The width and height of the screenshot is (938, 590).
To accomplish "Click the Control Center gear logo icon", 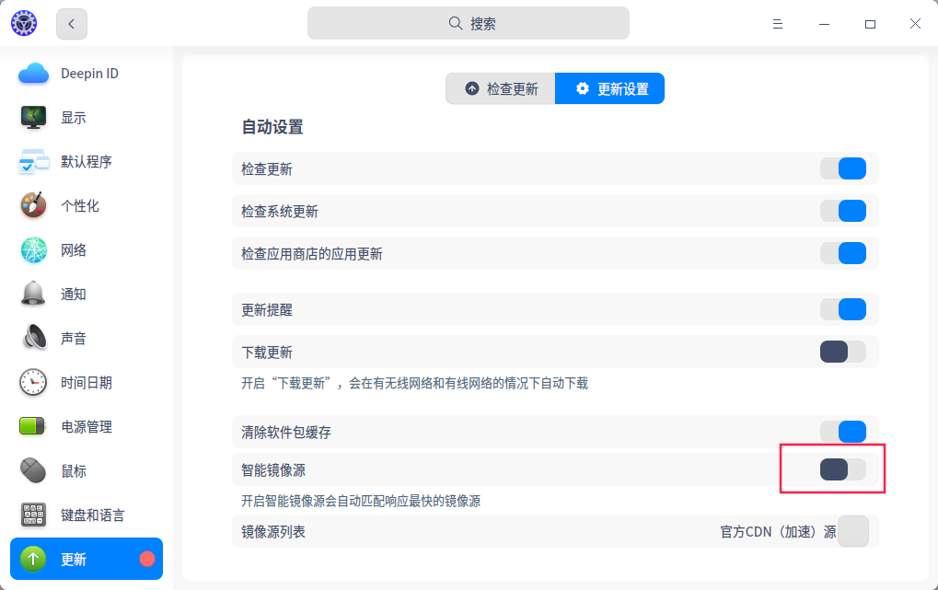I will (24, 23).
